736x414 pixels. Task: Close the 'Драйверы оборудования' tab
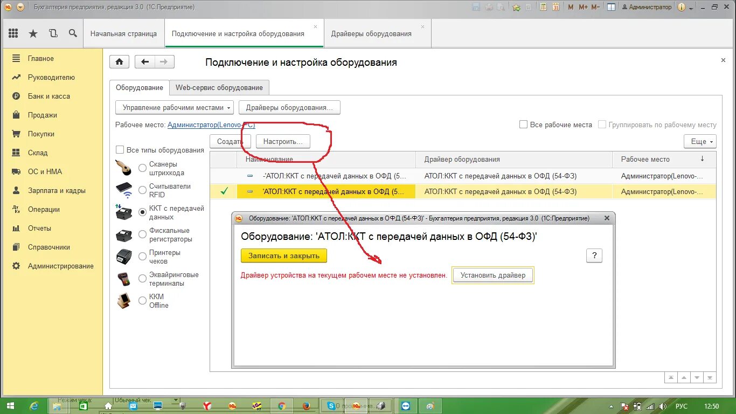tap(423, 26)
